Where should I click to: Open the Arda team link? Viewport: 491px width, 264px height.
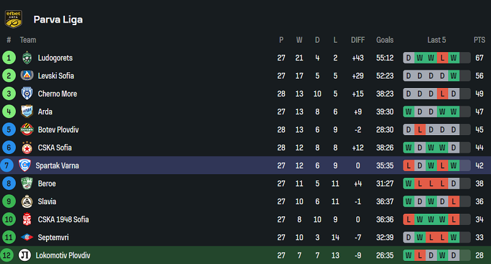pyautogui.click(x=45, y=112)
